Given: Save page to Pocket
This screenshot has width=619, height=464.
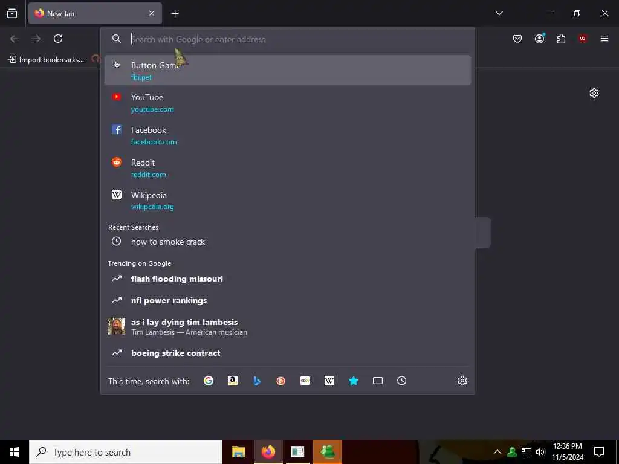Looking at the screenshot, I should (517, 39).
